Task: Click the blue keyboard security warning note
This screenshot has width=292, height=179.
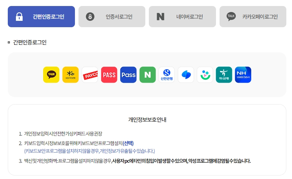Action: pyautogui.click(x=89, y=151)
